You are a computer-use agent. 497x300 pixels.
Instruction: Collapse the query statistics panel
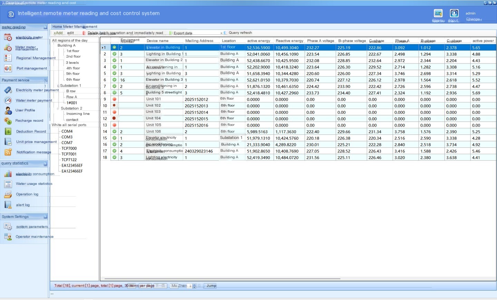45,163
